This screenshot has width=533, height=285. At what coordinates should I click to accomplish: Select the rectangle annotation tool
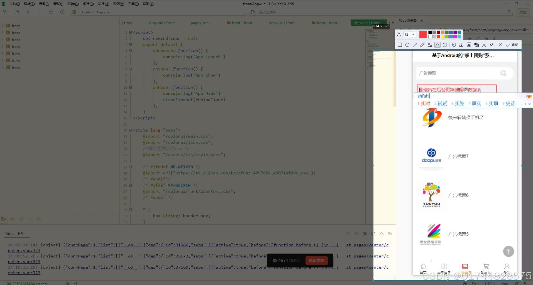click(x=400, y=45)
